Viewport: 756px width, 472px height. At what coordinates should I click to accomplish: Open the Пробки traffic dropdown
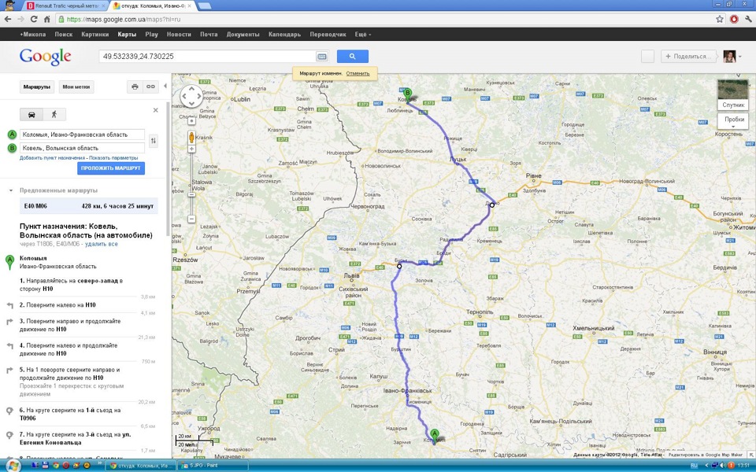click(733, 121)
